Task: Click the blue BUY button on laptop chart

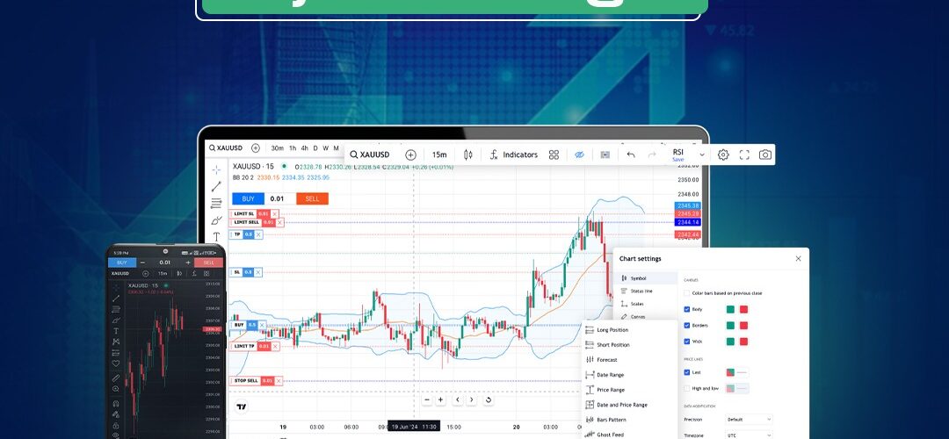Action: coord(248,198)
